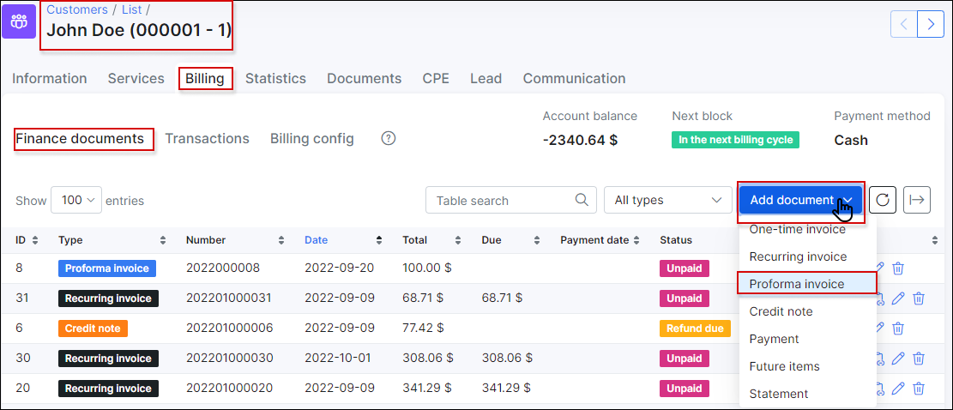Edit recurring invoice 202201000031 pencil icon
This screenshot has width=953, height=410.
pyautogui.click(x=898, y=298)
